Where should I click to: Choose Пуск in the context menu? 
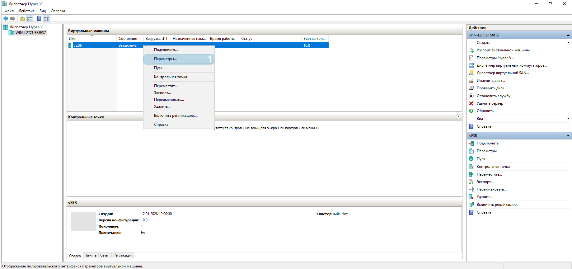tap(179, 68)
